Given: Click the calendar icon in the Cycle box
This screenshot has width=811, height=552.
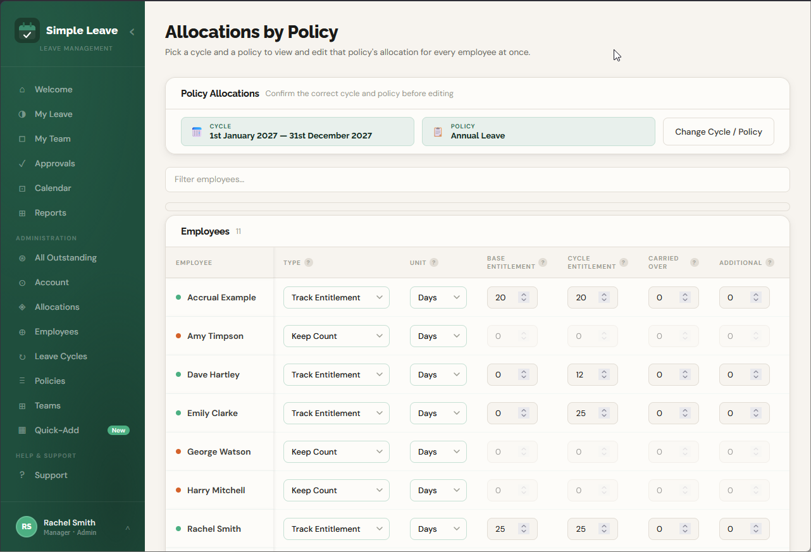Looking at the screenshot, I should [x=197, y=132].
